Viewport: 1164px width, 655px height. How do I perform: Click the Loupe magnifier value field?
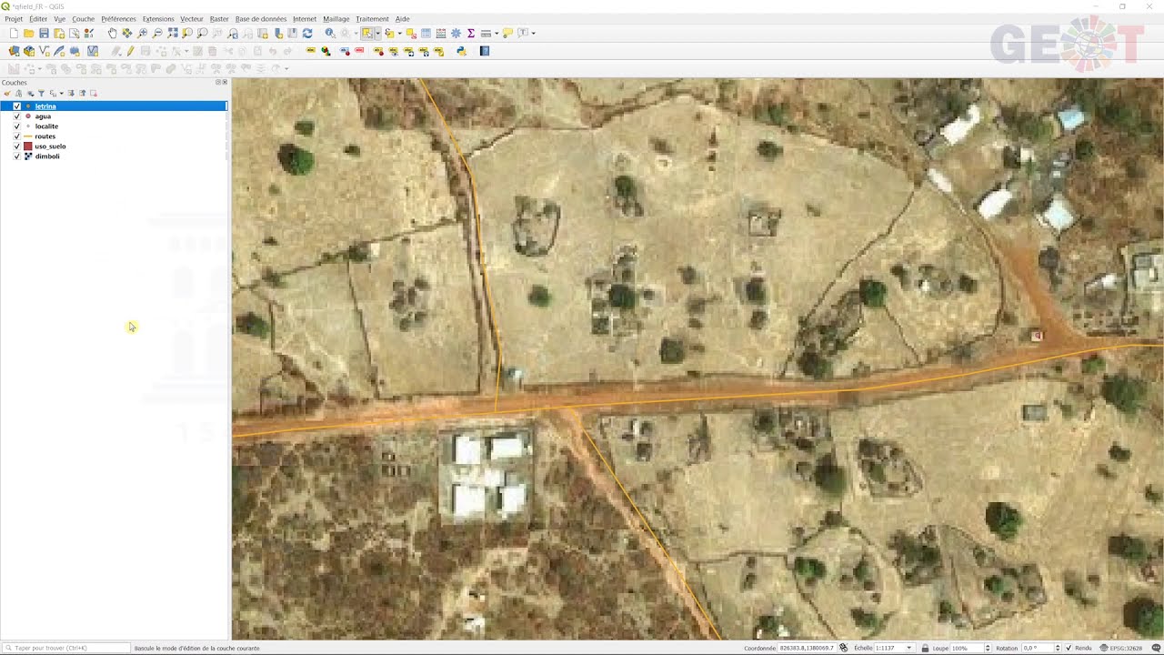tap(968, 648)
